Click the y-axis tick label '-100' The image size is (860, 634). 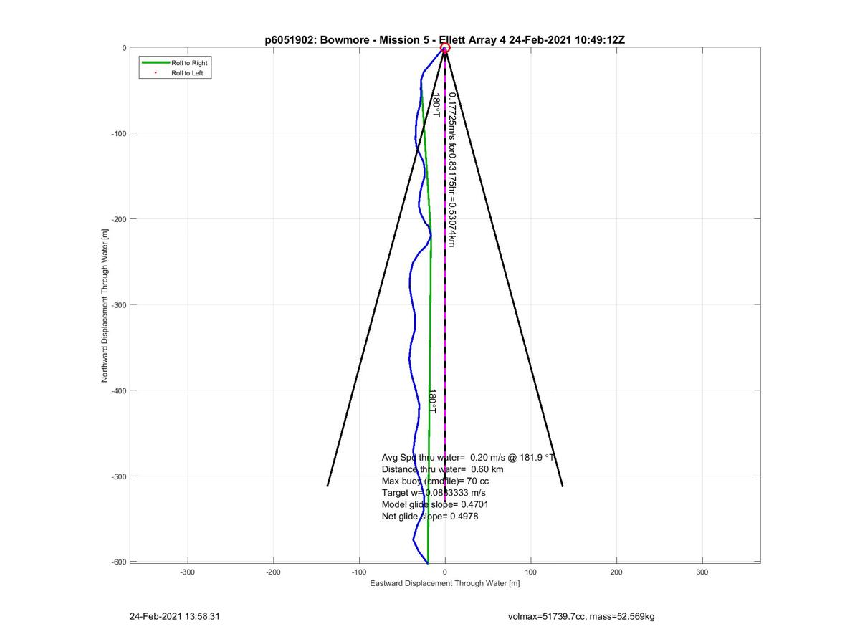tap(119, 133)
